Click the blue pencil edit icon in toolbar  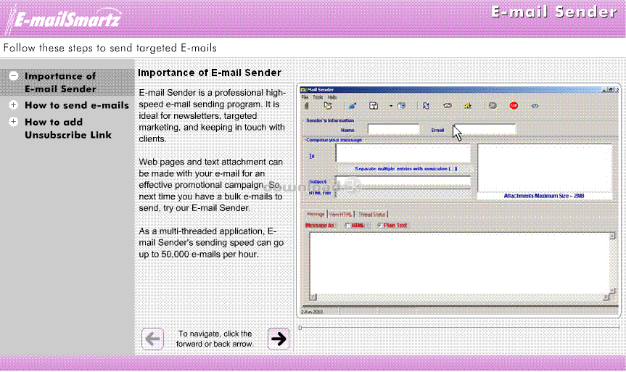point(353,106)
